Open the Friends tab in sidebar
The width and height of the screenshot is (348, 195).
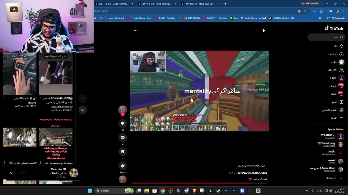tap(336, 70)
